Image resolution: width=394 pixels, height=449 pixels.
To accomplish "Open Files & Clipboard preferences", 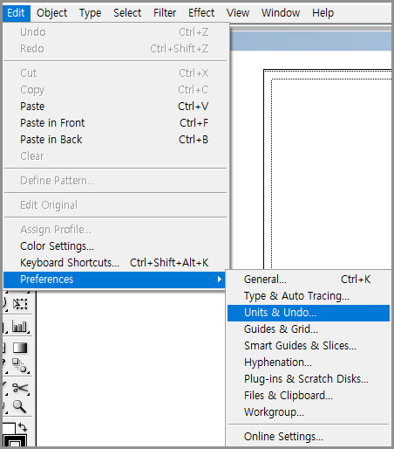I will pyautogui.click(x=309, y=396).
